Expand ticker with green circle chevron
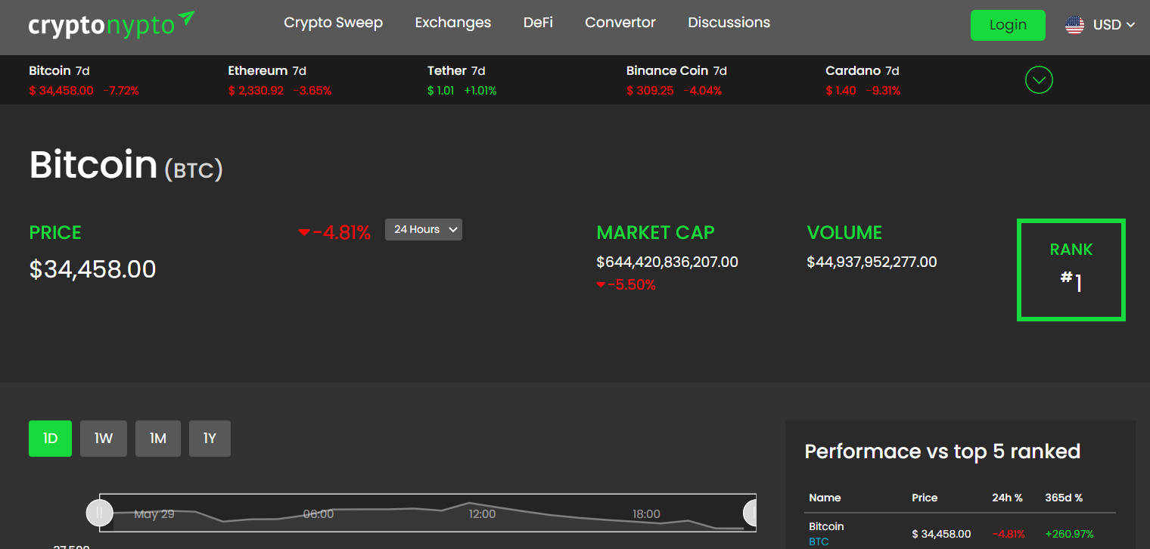Viewport: 1150px width, 549px height. [x=1039, y=79]
